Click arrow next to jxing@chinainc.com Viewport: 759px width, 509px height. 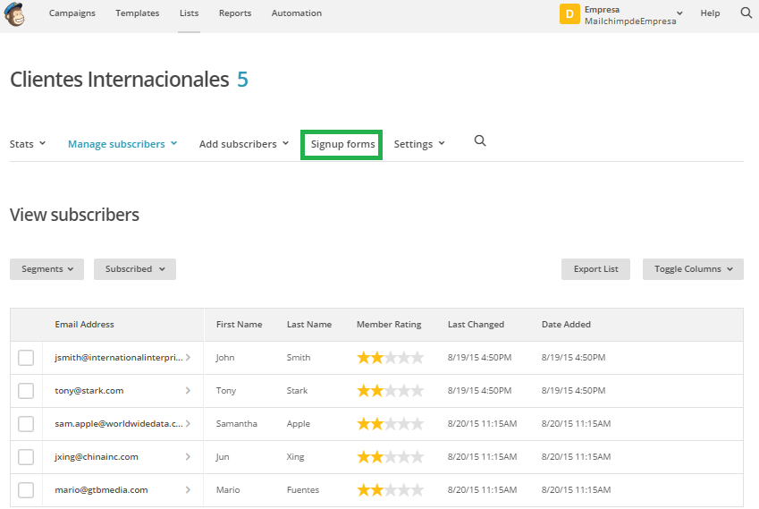[188, 457]
